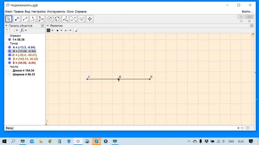Click ENG language indicator in tray
The width and height of the screenshot is (259, 145).
tap(231, 141)
